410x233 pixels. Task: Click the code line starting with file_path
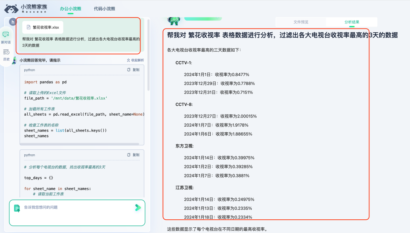point(66,98)
